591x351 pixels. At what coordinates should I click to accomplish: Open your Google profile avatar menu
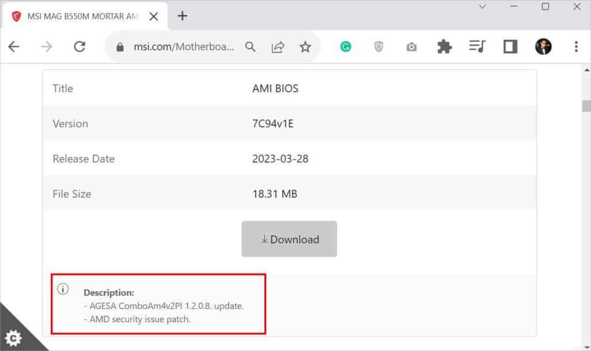pyautogui.click(x=542, y=47)
